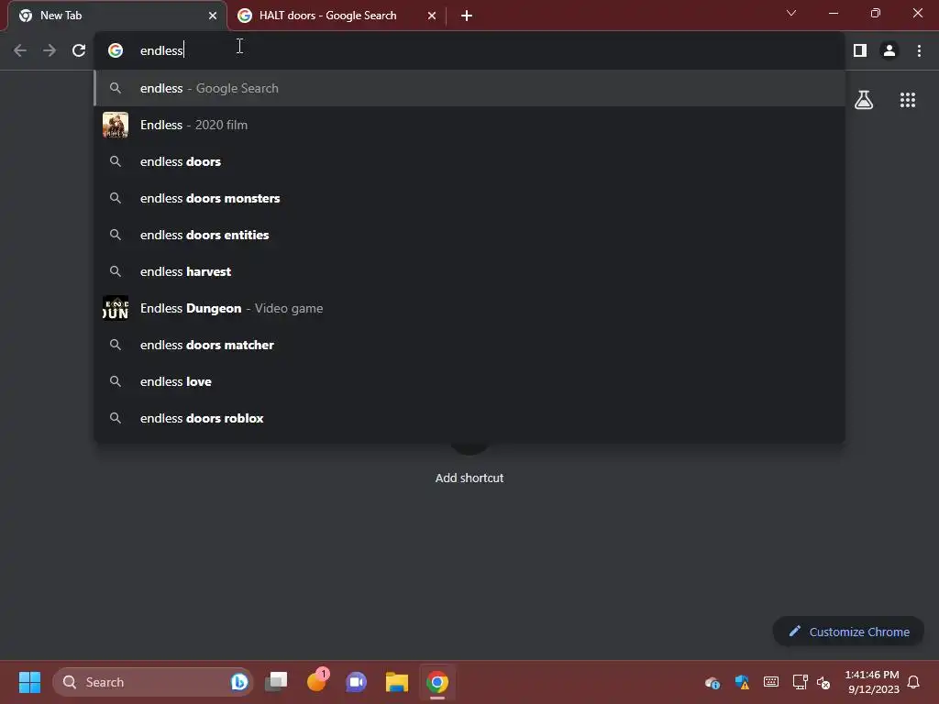Screen dimensions: 939x704
Task: Expand the tab search chevron
Action: 791,13
